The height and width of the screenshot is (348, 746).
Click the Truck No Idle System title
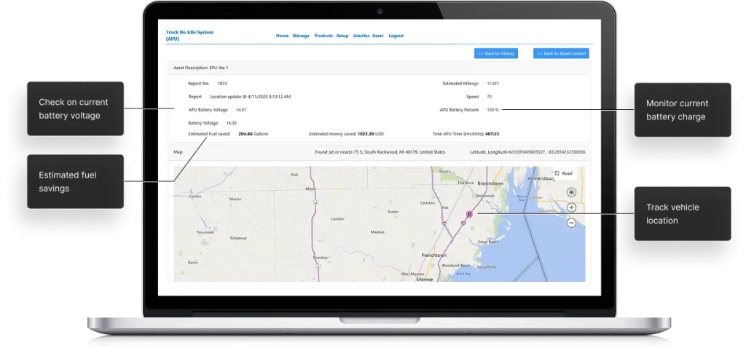coord(189,35)
